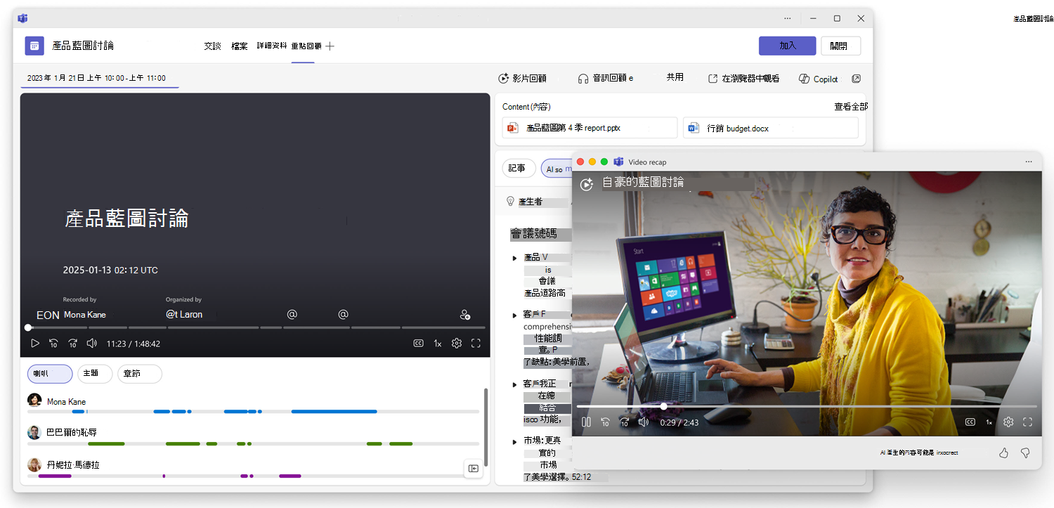Open 音訊回顧 audio recap
Image resolution: width=1054 pixels, height=508 pixels.
(605, 79)
